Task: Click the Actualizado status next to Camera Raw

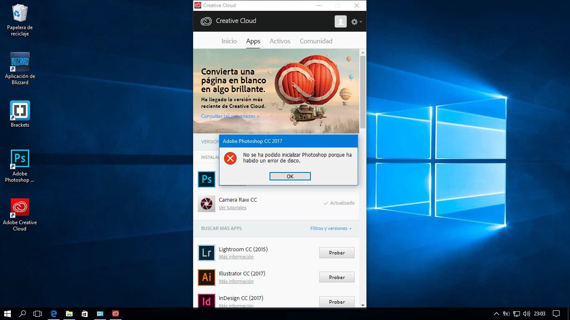Action: (339, 203)
